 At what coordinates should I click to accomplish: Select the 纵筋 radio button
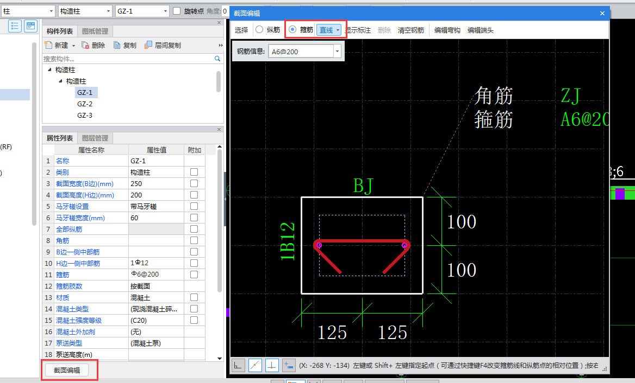point(259,29)
